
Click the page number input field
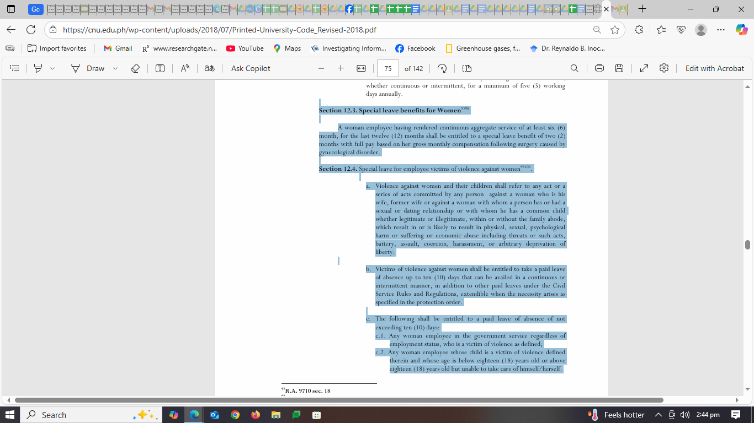point(388,68)
